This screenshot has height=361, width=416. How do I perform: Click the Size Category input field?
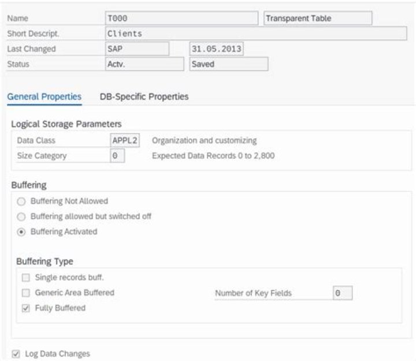[117, 156]
